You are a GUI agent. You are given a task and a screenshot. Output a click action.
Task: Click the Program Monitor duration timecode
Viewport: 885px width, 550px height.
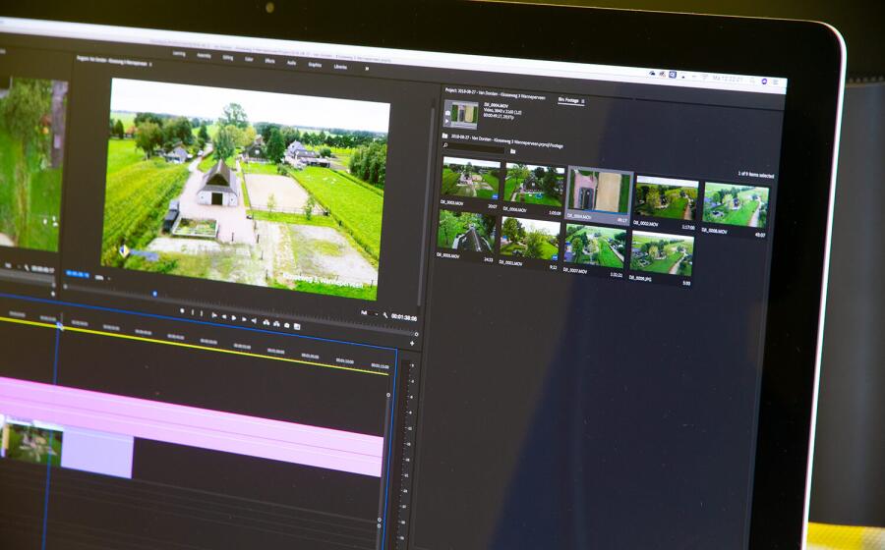[404, 318]
